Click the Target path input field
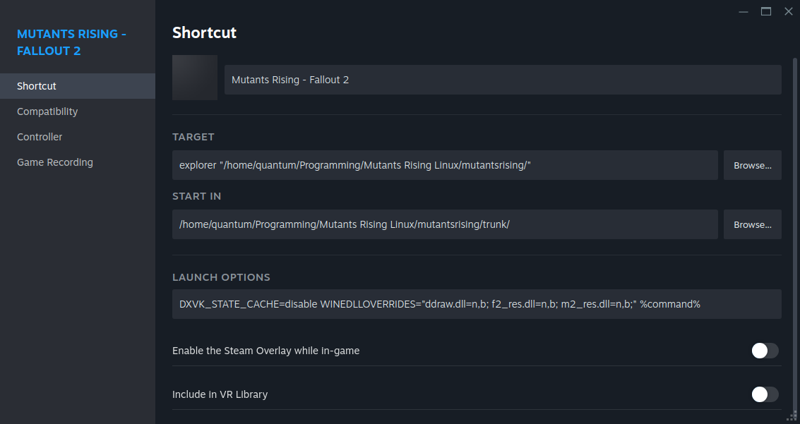Image resolution: width=800 pixels, height=424 pixels. pos(445,165)
